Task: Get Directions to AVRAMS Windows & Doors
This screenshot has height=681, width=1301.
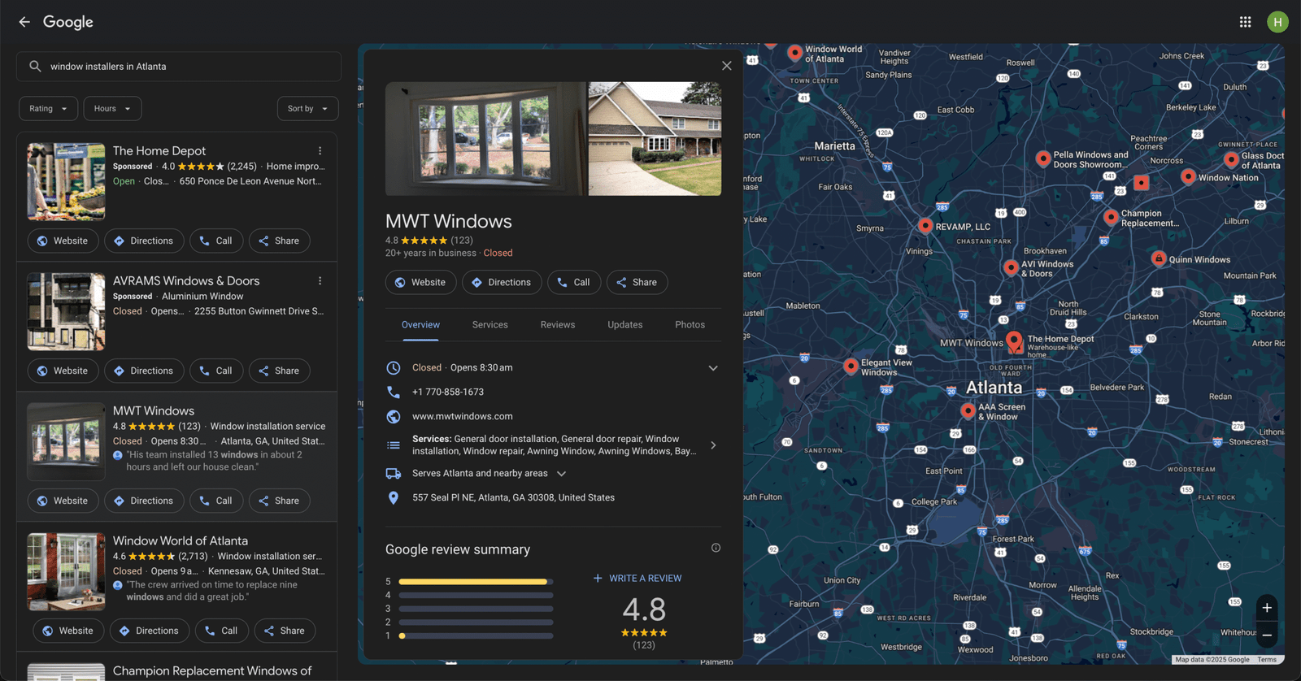Action: coord(144,371)
